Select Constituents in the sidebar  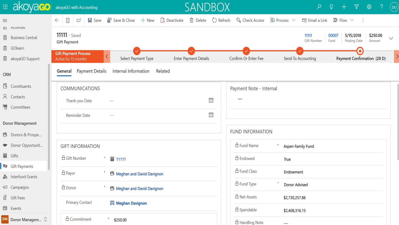(x=21, y=86)
